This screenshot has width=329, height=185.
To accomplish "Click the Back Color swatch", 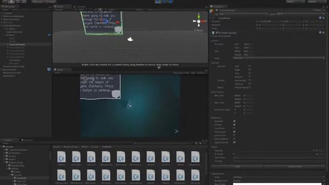I will 277,184.
